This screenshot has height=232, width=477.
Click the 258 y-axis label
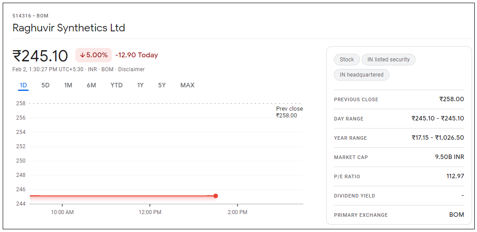click(x=21, y=103)
